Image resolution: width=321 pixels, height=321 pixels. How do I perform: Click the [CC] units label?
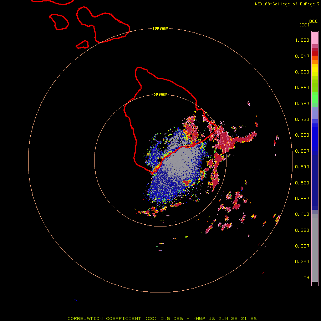(x=304, y=25)
